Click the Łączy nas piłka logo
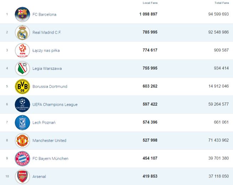The width and height of the screenshot is (233, 185). pos(22,51)
